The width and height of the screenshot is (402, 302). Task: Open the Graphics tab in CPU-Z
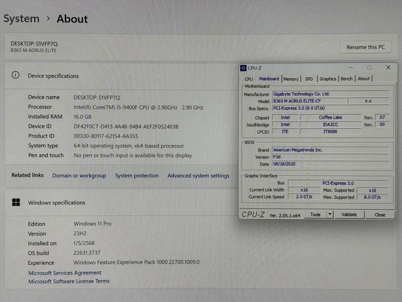click(328, 79)
